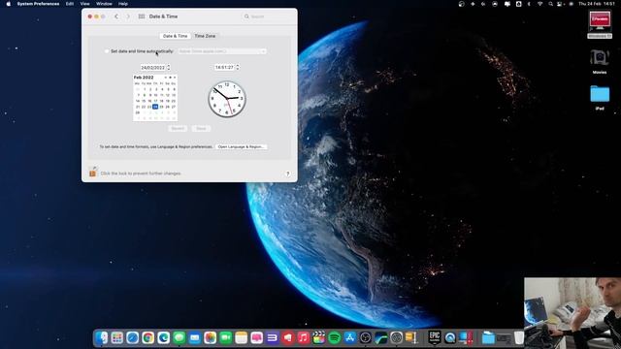621x349 pixels.
Task: Open App Store from the dock
Action: (350, 337)
